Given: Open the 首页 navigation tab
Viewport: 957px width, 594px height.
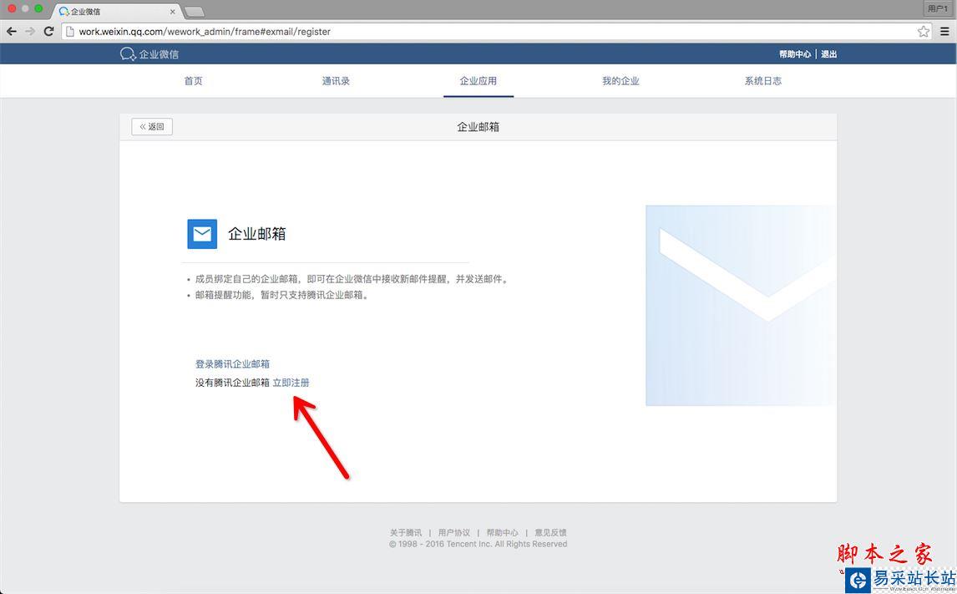Looking at the screenshot, I should coord(194,80).
